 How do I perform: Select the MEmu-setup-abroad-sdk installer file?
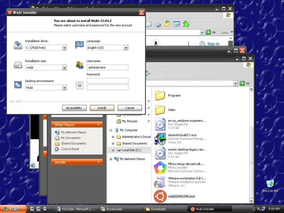tap(180, 167)
